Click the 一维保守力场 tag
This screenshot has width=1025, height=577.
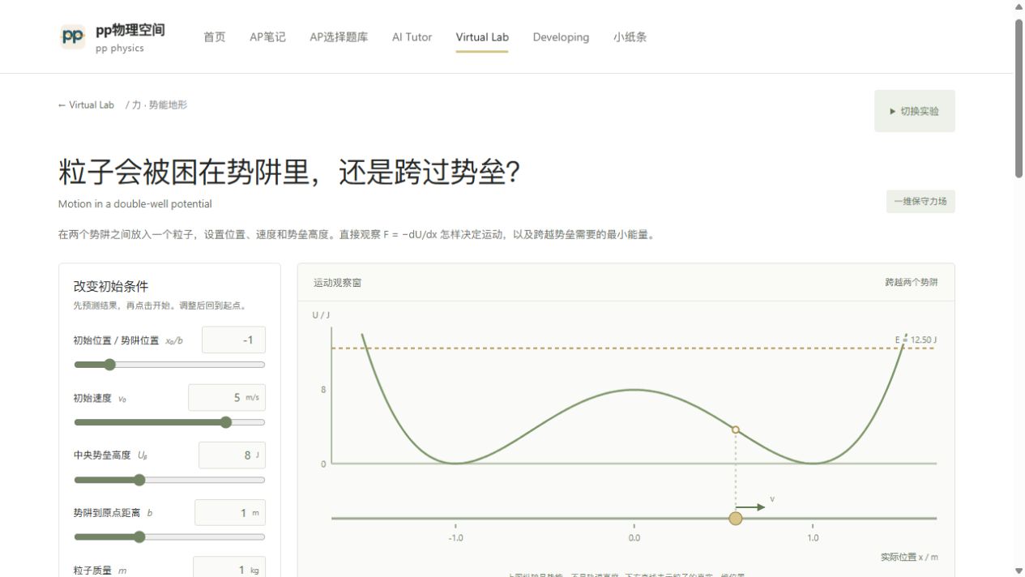pyautogui.click(x=920, y=201)
